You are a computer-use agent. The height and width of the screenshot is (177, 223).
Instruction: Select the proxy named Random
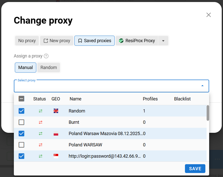[77, 111]
